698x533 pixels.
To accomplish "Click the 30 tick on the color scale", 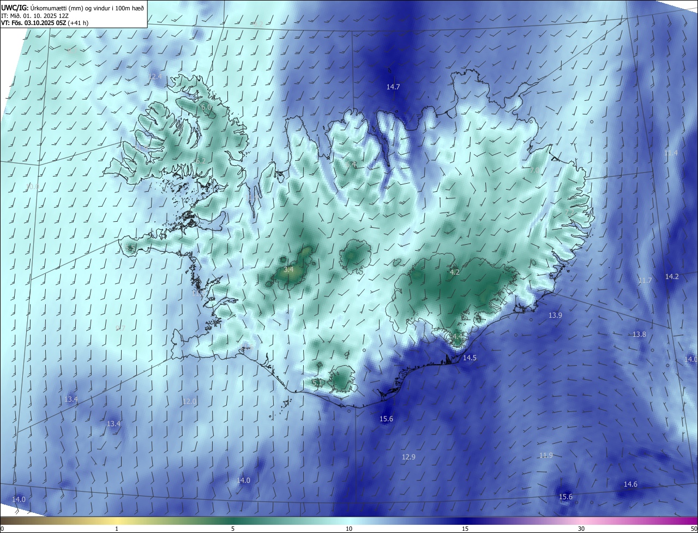I will coord(581,529).
